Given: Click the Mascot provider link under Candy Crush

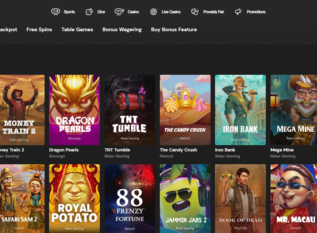Looking at the screenshot, I should [166, 156].
